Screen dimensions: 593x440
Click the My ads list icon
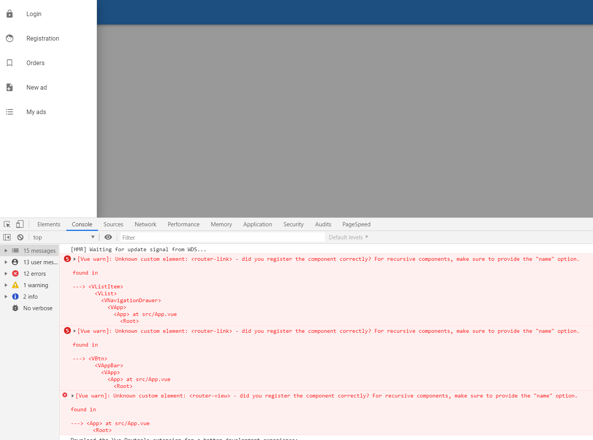pyautogui.click(x=10, y=112)
